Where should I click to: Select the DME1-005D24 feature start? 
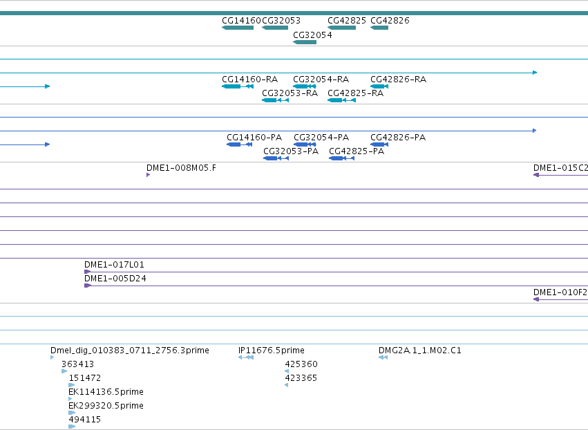coord(87,286)
